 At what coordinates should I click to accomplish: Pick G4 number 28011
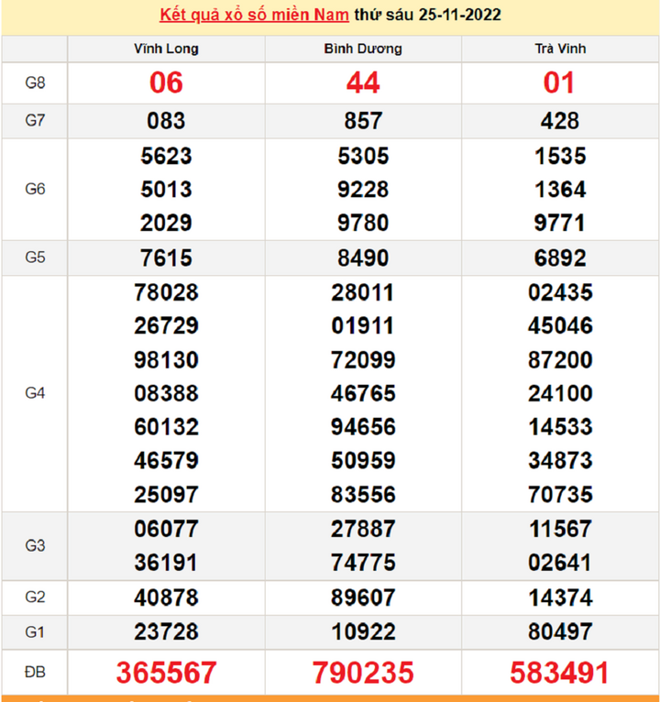(362, 292)
